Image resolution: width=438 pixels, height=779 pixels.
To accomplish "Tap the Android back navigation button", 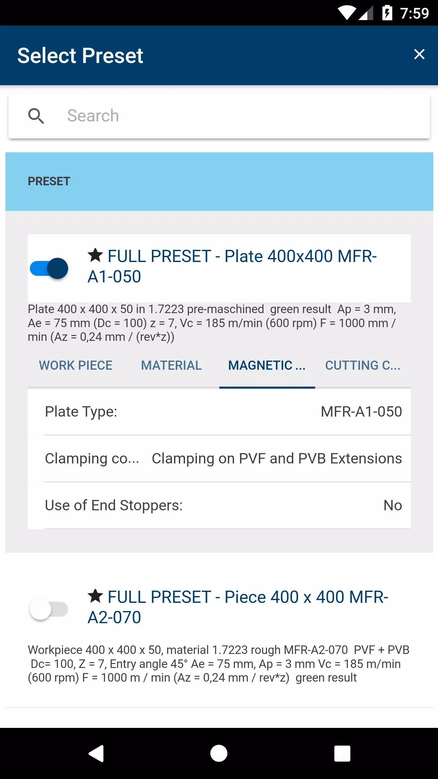I will pos(96,753).
